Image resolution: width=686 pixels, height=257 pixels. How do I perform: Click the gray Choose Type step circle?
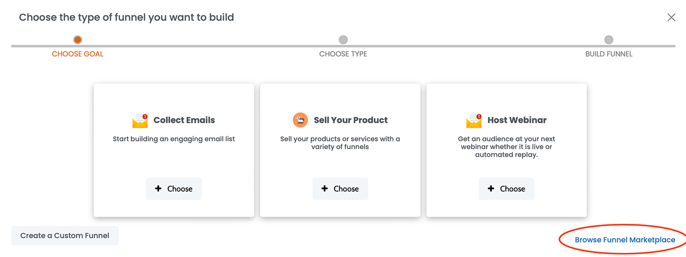tap(343, 40)
